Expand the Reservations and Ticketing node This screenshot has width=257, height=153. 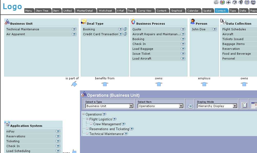pyautogui.click(x=87, y=129)
